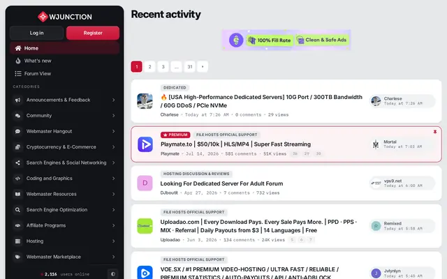
Task: Expand the Affiliate Programs chevron
Action: (x=113, y=225)
